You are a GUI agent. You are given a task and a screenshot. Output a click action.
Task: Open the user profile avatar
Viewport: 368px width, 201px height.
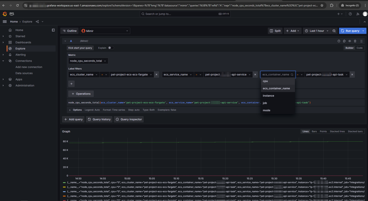(365, 14)
